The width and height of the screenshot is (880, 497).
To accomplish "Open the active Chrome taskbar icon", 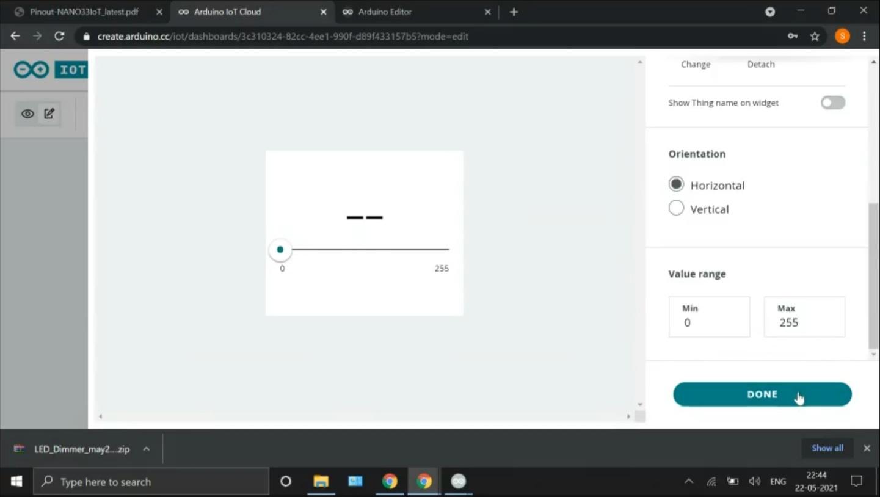I will pos(424,482).
